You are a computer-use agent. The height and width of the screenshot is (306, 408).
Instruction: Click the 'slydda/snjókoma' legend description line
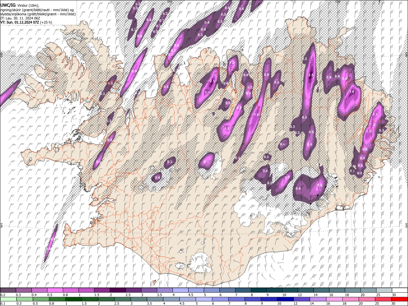coord(38,14)
